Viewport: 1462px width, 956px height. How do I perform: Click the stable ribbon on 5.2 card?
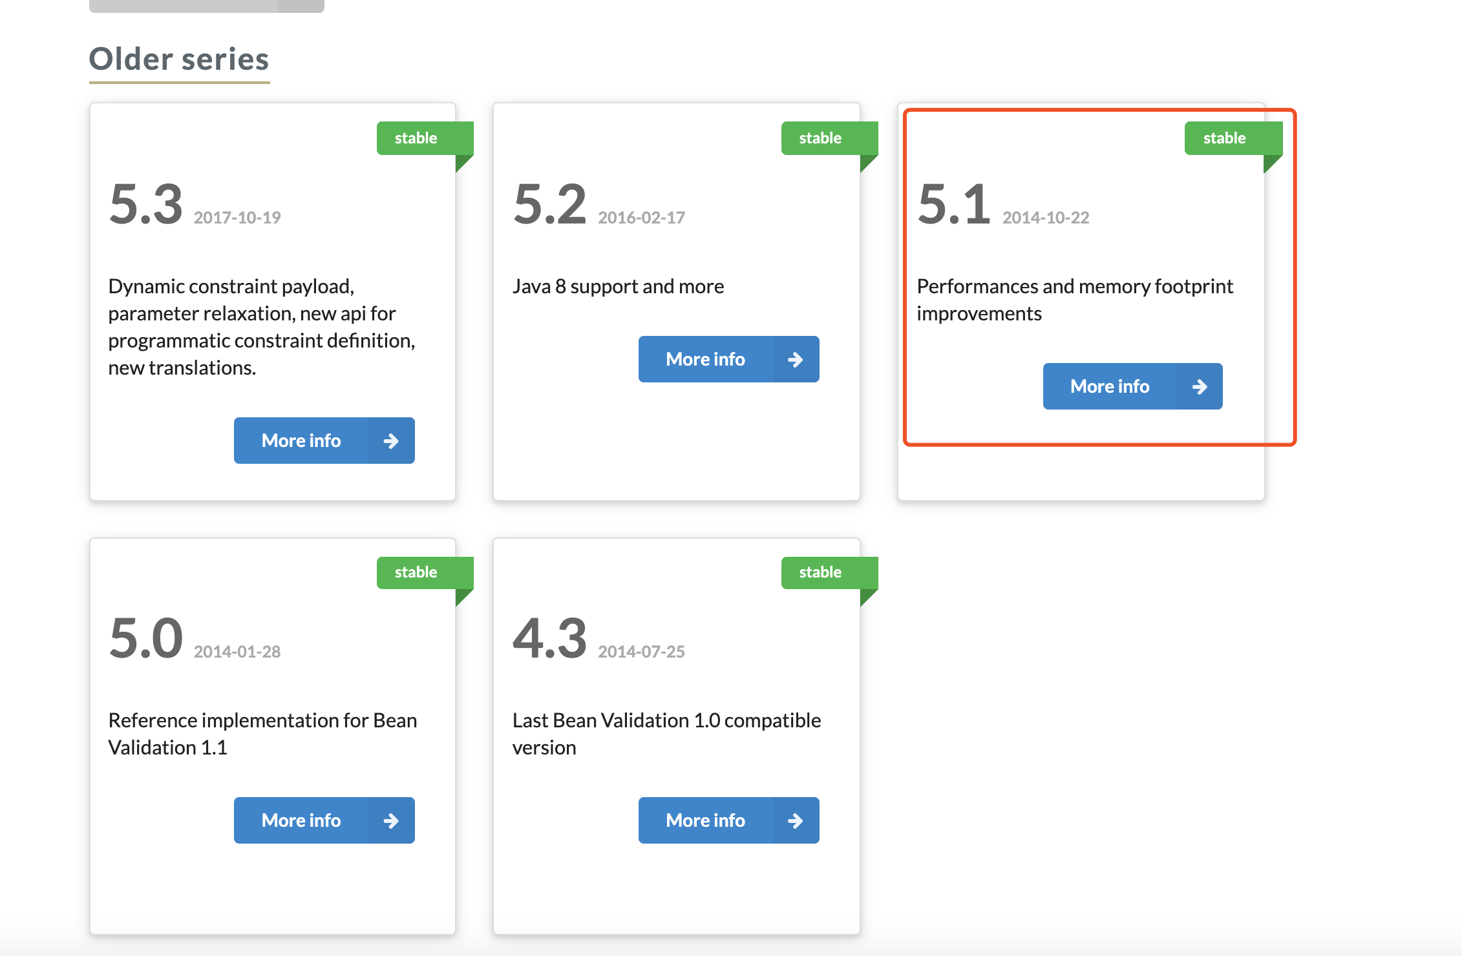point(821,138)
